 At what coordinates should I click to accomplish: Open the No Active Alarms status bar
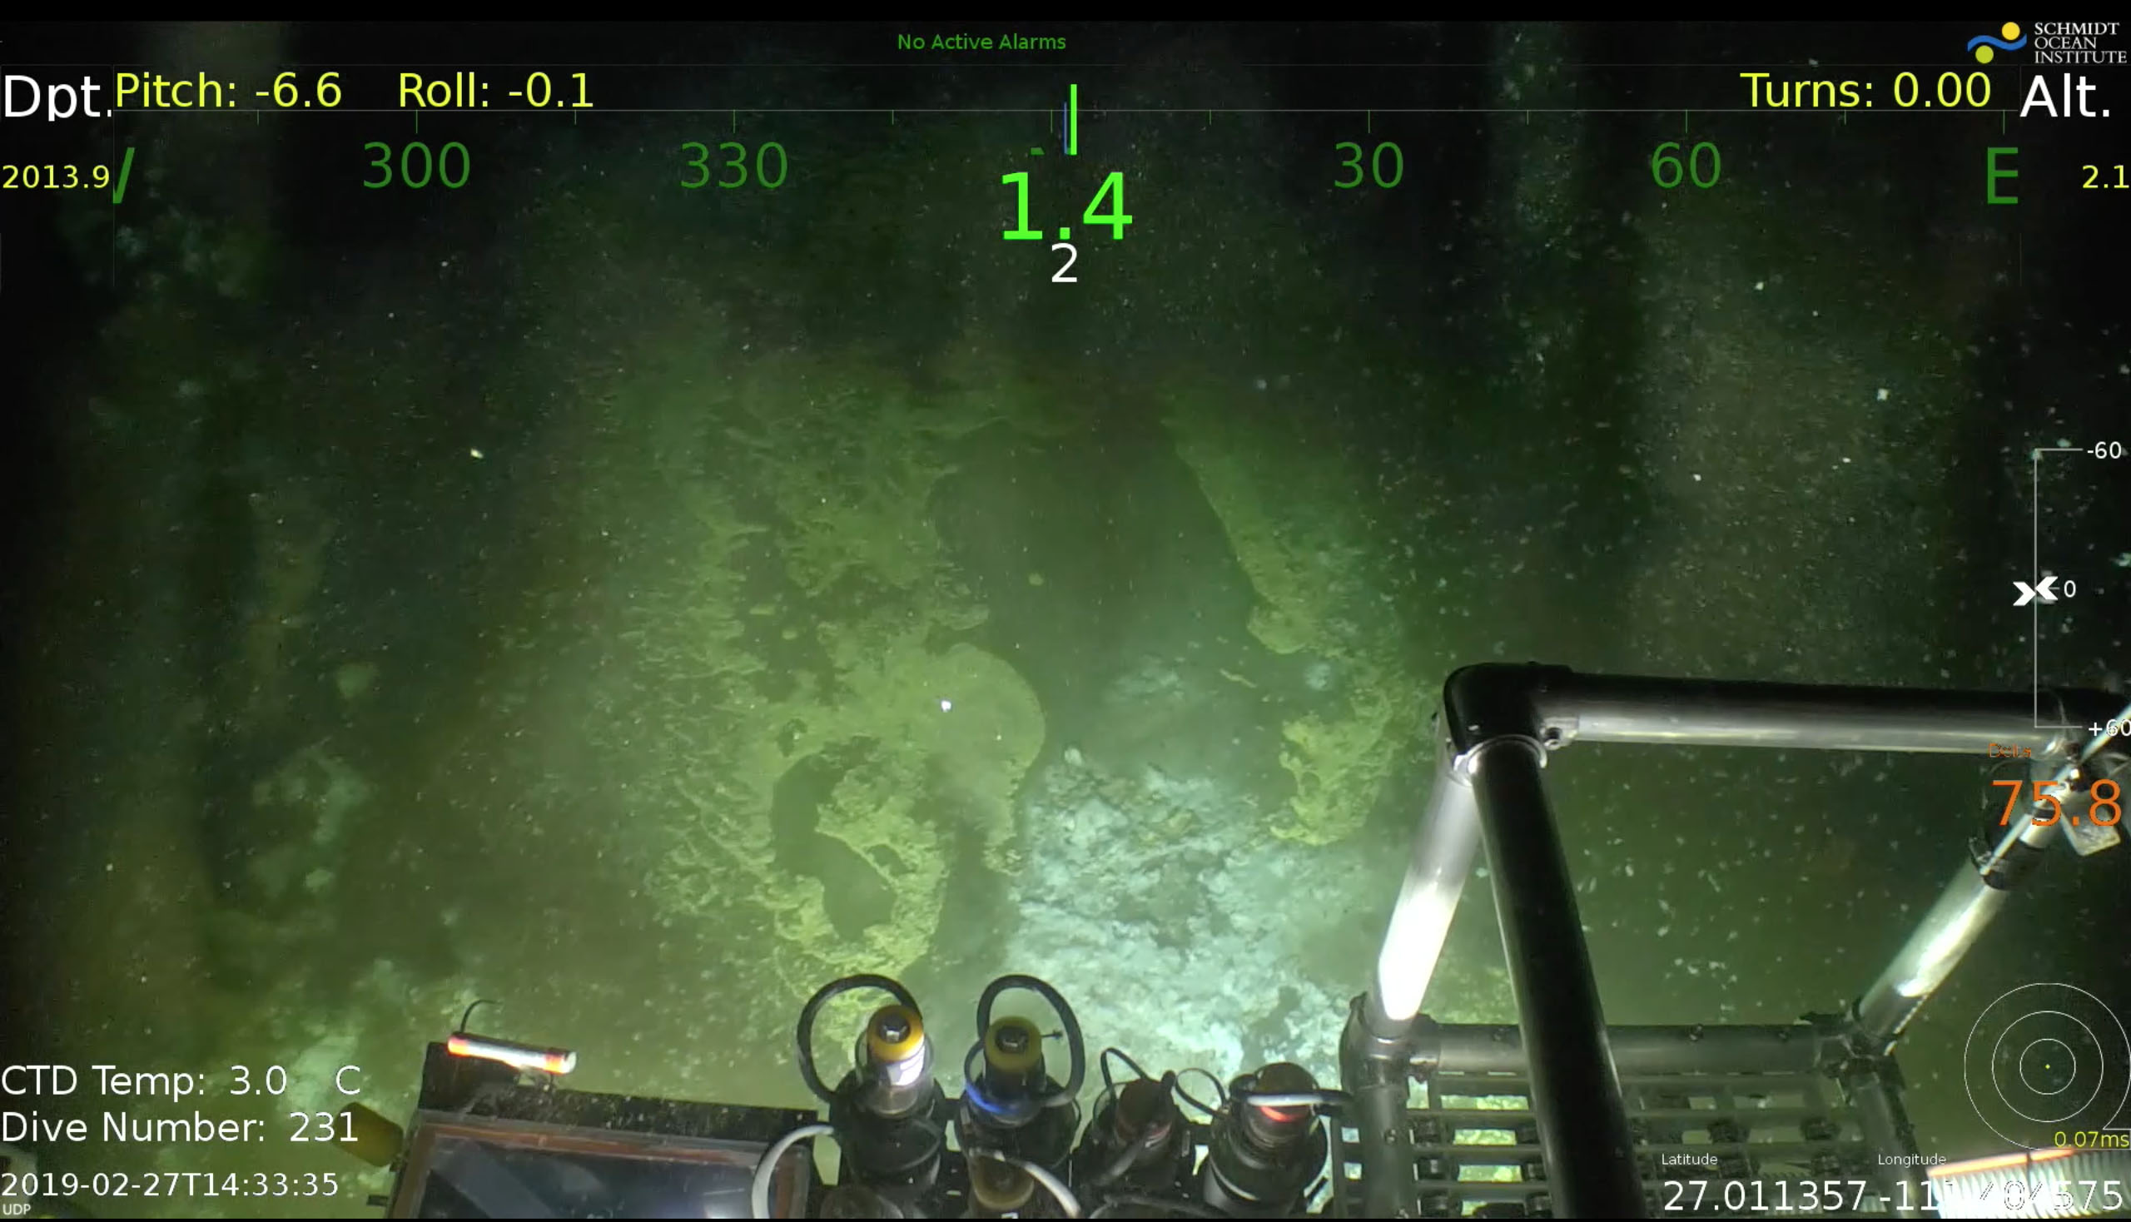point(981,41)
